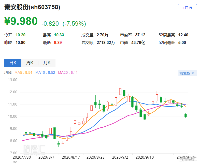Click the 9.00 y-axis label
The height and width of the screenshot is (163, 198).
[x=13, y=129]
